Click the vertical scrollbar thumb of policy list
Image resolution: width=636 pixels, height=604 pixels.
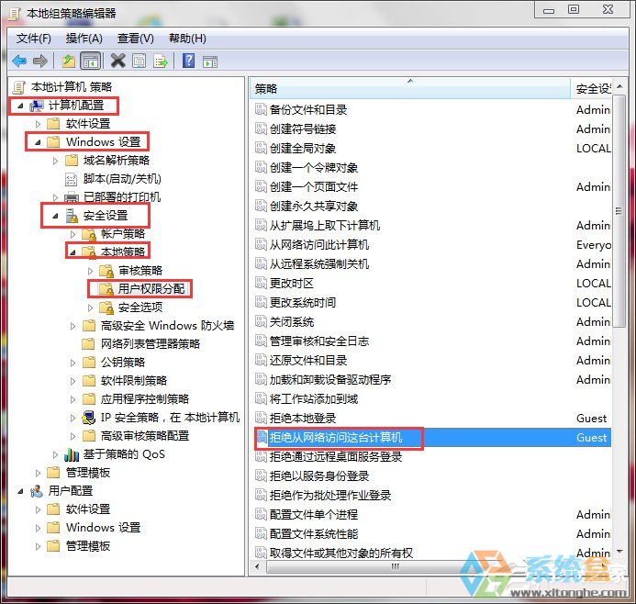tap(619, 211)
